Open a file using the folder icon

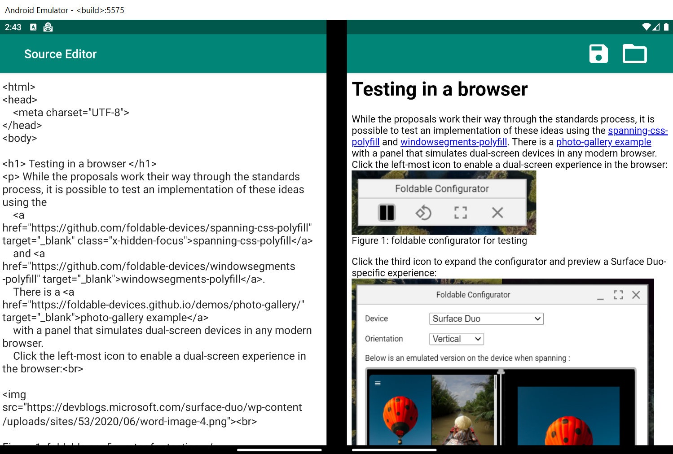634,54
